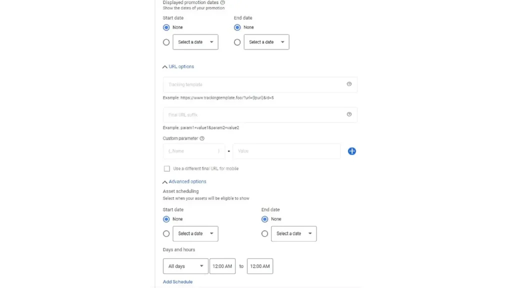This screenshot has height=288, width=512.
Task: Click the Add Schedule link
Action: point(177,281)
